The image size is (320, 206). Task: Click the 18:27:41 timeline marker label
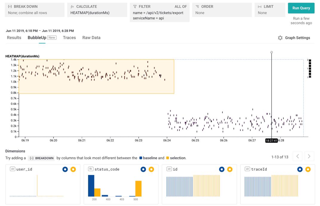click(x=271, y=141)
